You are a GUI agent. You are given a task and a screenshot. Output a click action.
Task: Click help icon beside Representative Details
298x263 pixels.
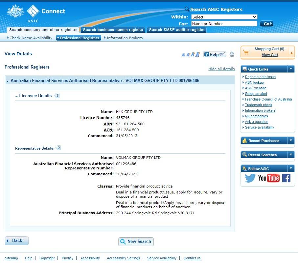tap(58, 148)
